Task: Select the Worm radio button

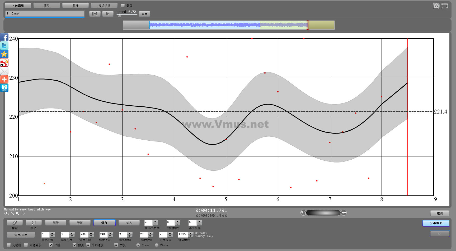Action: 157,245
